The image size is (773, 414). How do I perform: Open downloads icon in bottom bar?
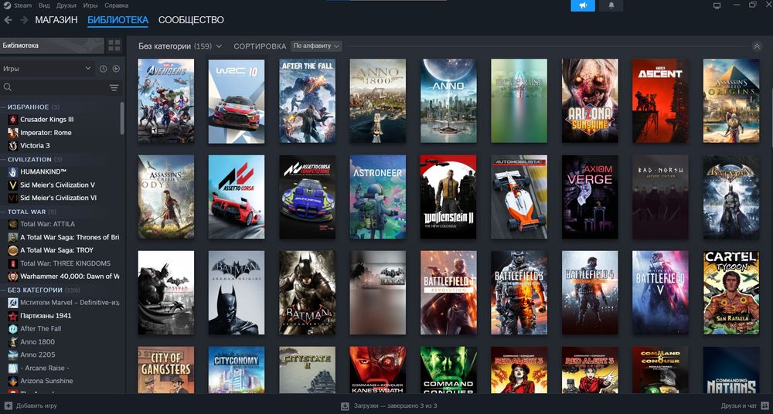(x=345, y=406)
